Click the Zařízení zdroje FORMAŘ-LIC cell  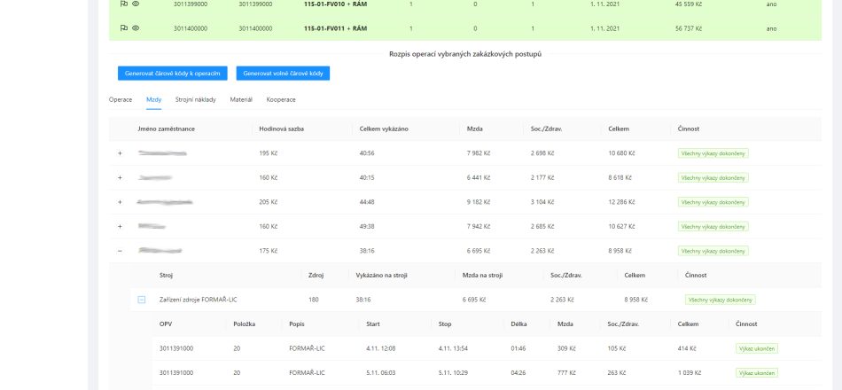(199, 300)
